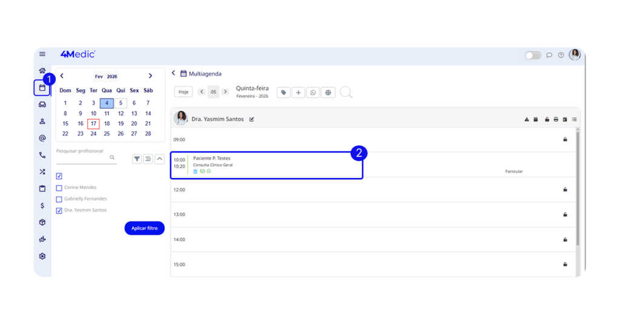Uncheck Dra. Yasmim Santos checkbox
Image resolution: width=620 pixels, height=325 pixels.
pyautogui.click(x=59, y=211)
